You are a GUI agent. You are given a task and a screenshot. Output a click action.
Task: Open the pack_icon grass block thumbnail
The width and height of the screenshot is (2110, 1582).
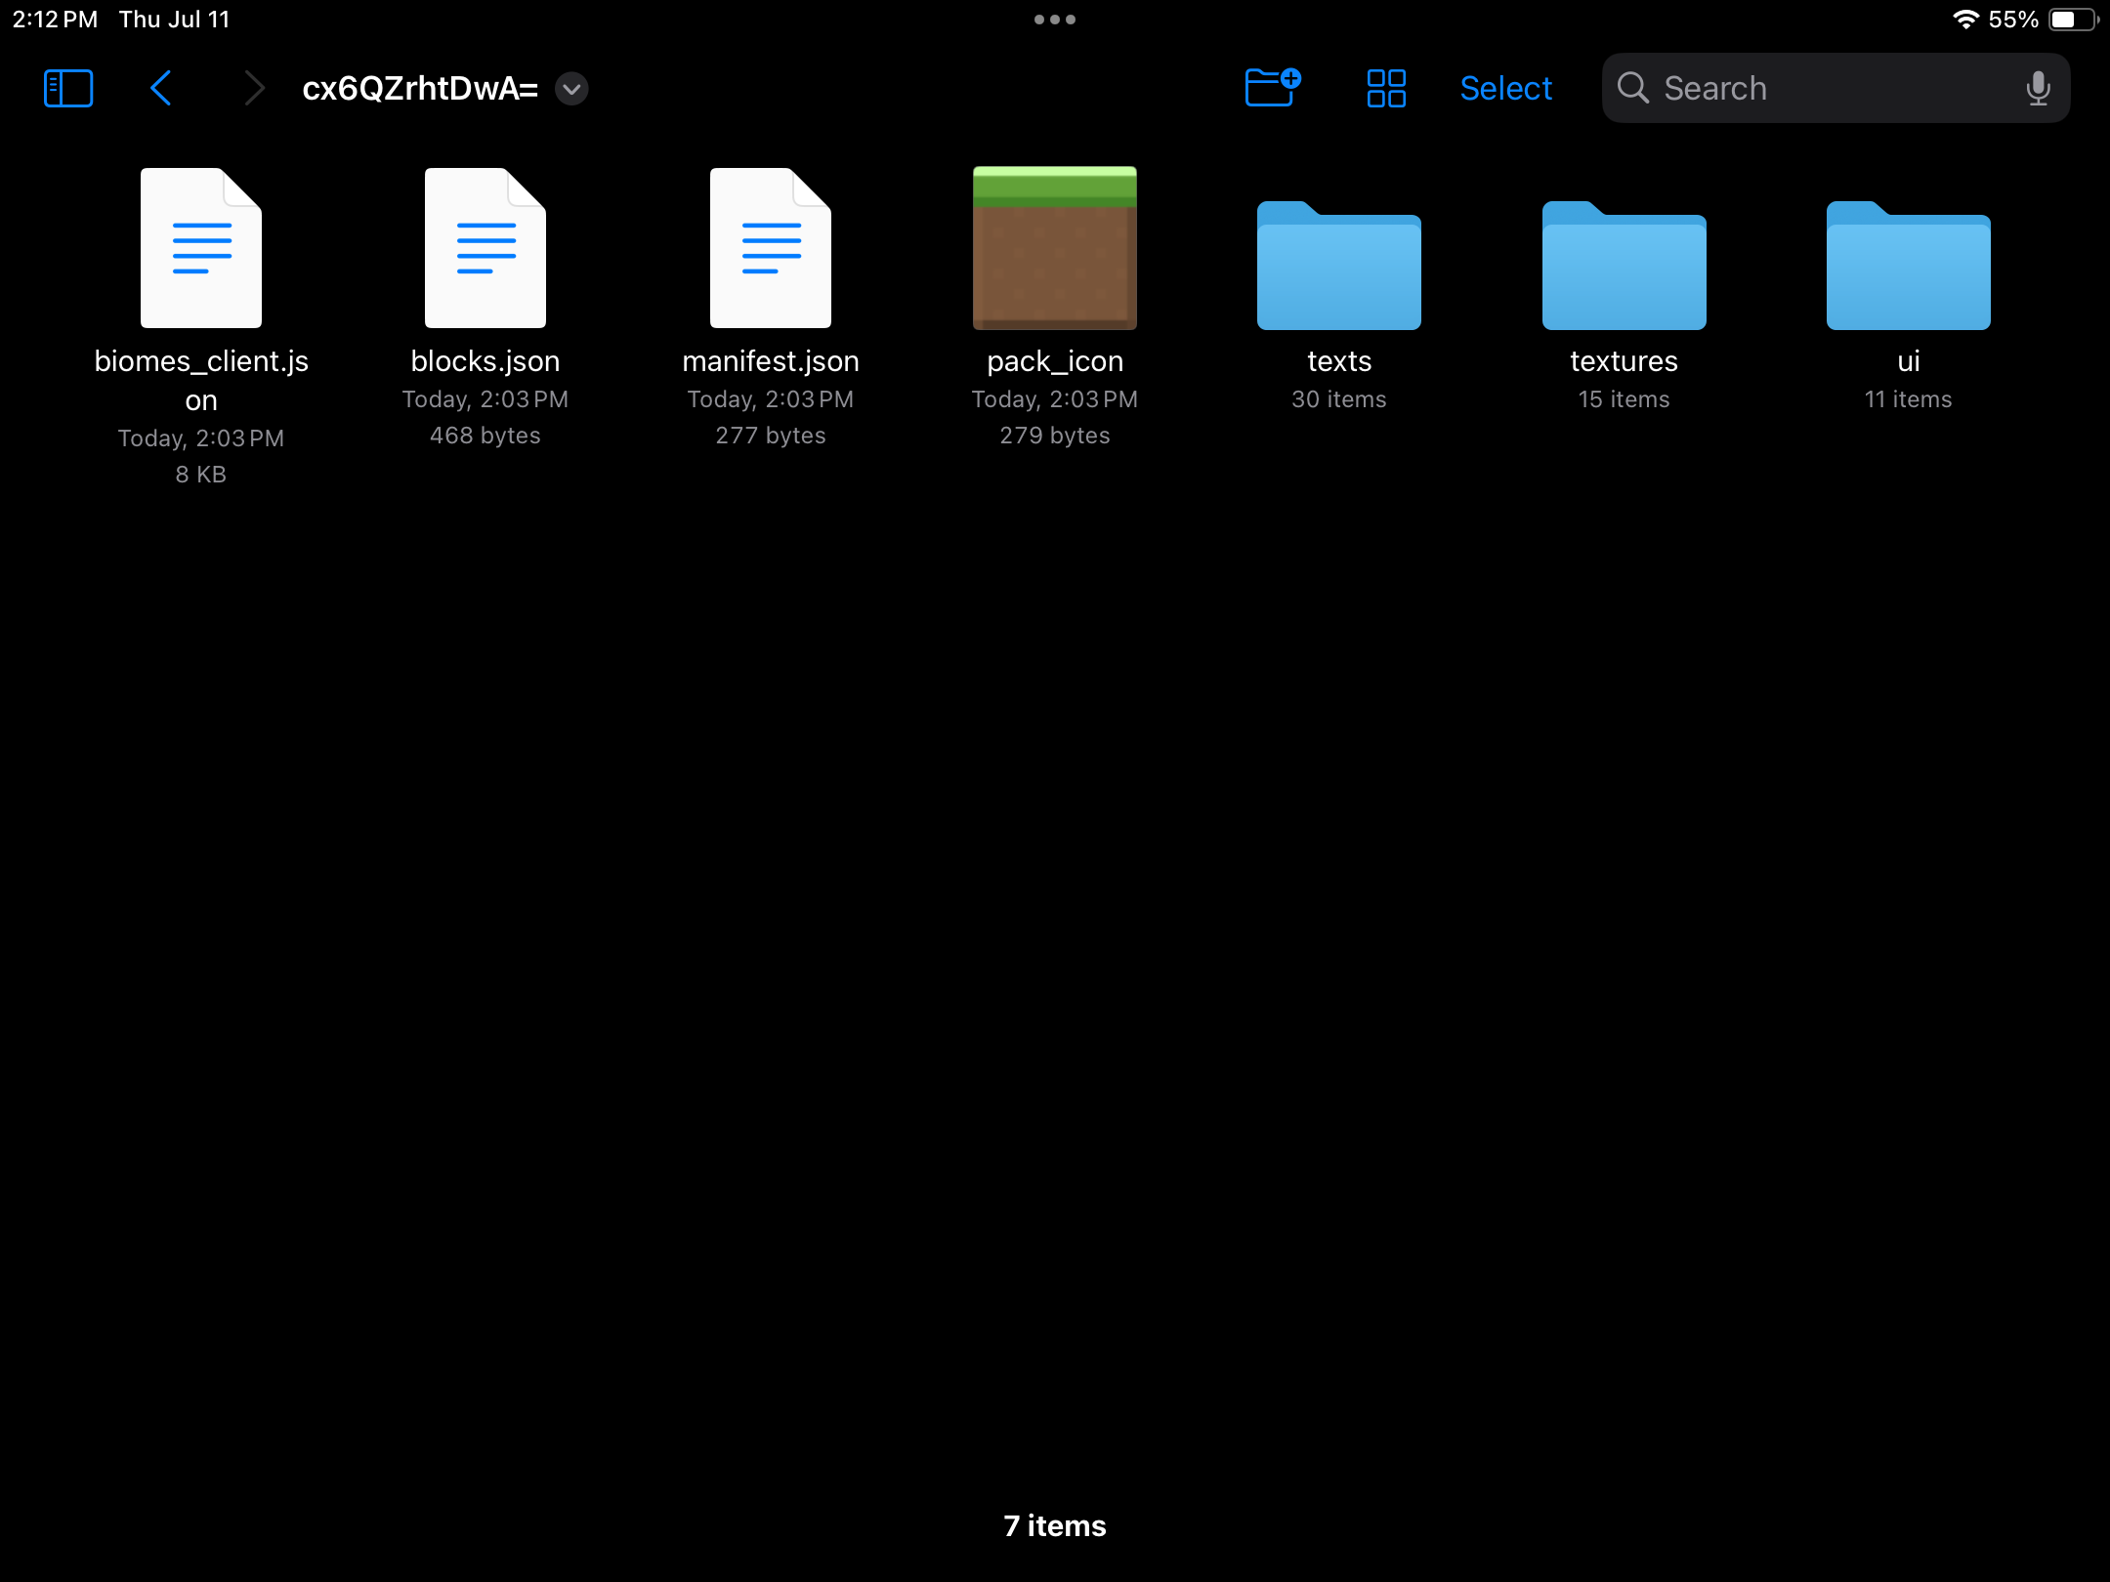pos(1055,248)
